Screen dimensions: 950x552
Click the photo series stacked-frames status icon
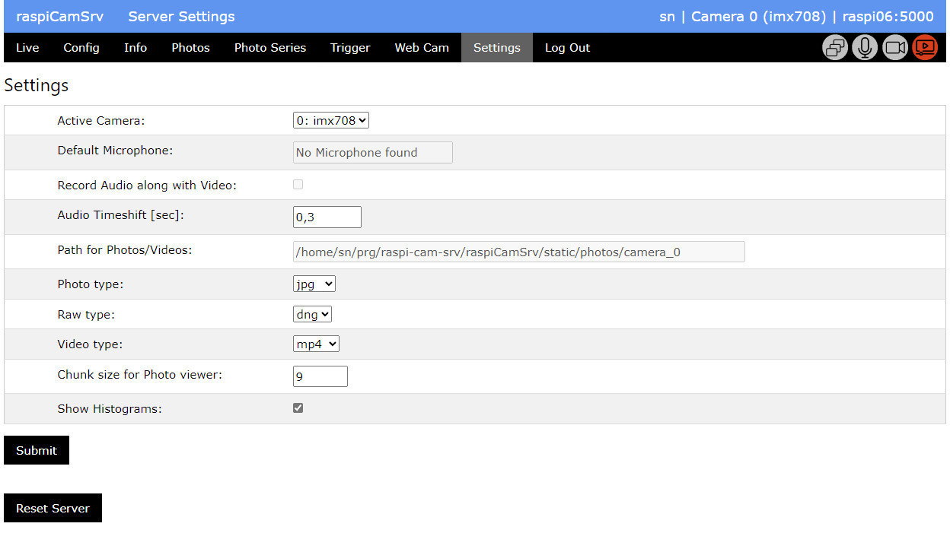(x=835, y=48)
